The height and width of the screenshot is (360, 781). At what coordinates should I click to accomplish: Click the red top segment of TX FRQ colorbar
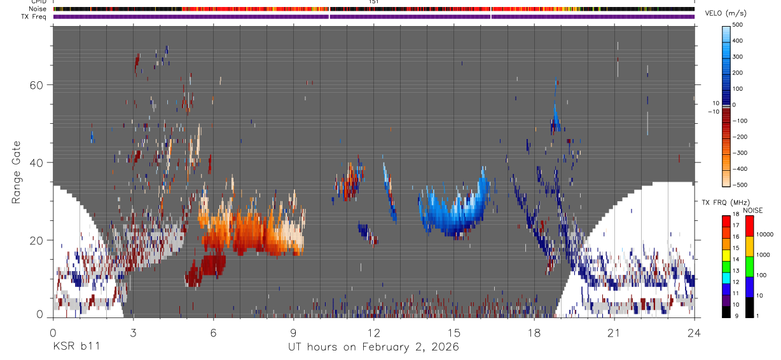click(726, 222)
